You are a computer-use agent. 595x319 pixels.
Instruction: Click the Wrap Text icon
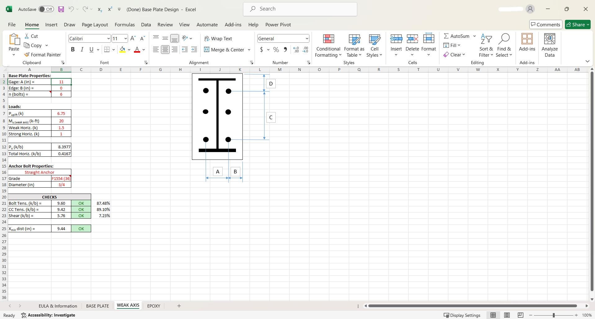(207, 38)
